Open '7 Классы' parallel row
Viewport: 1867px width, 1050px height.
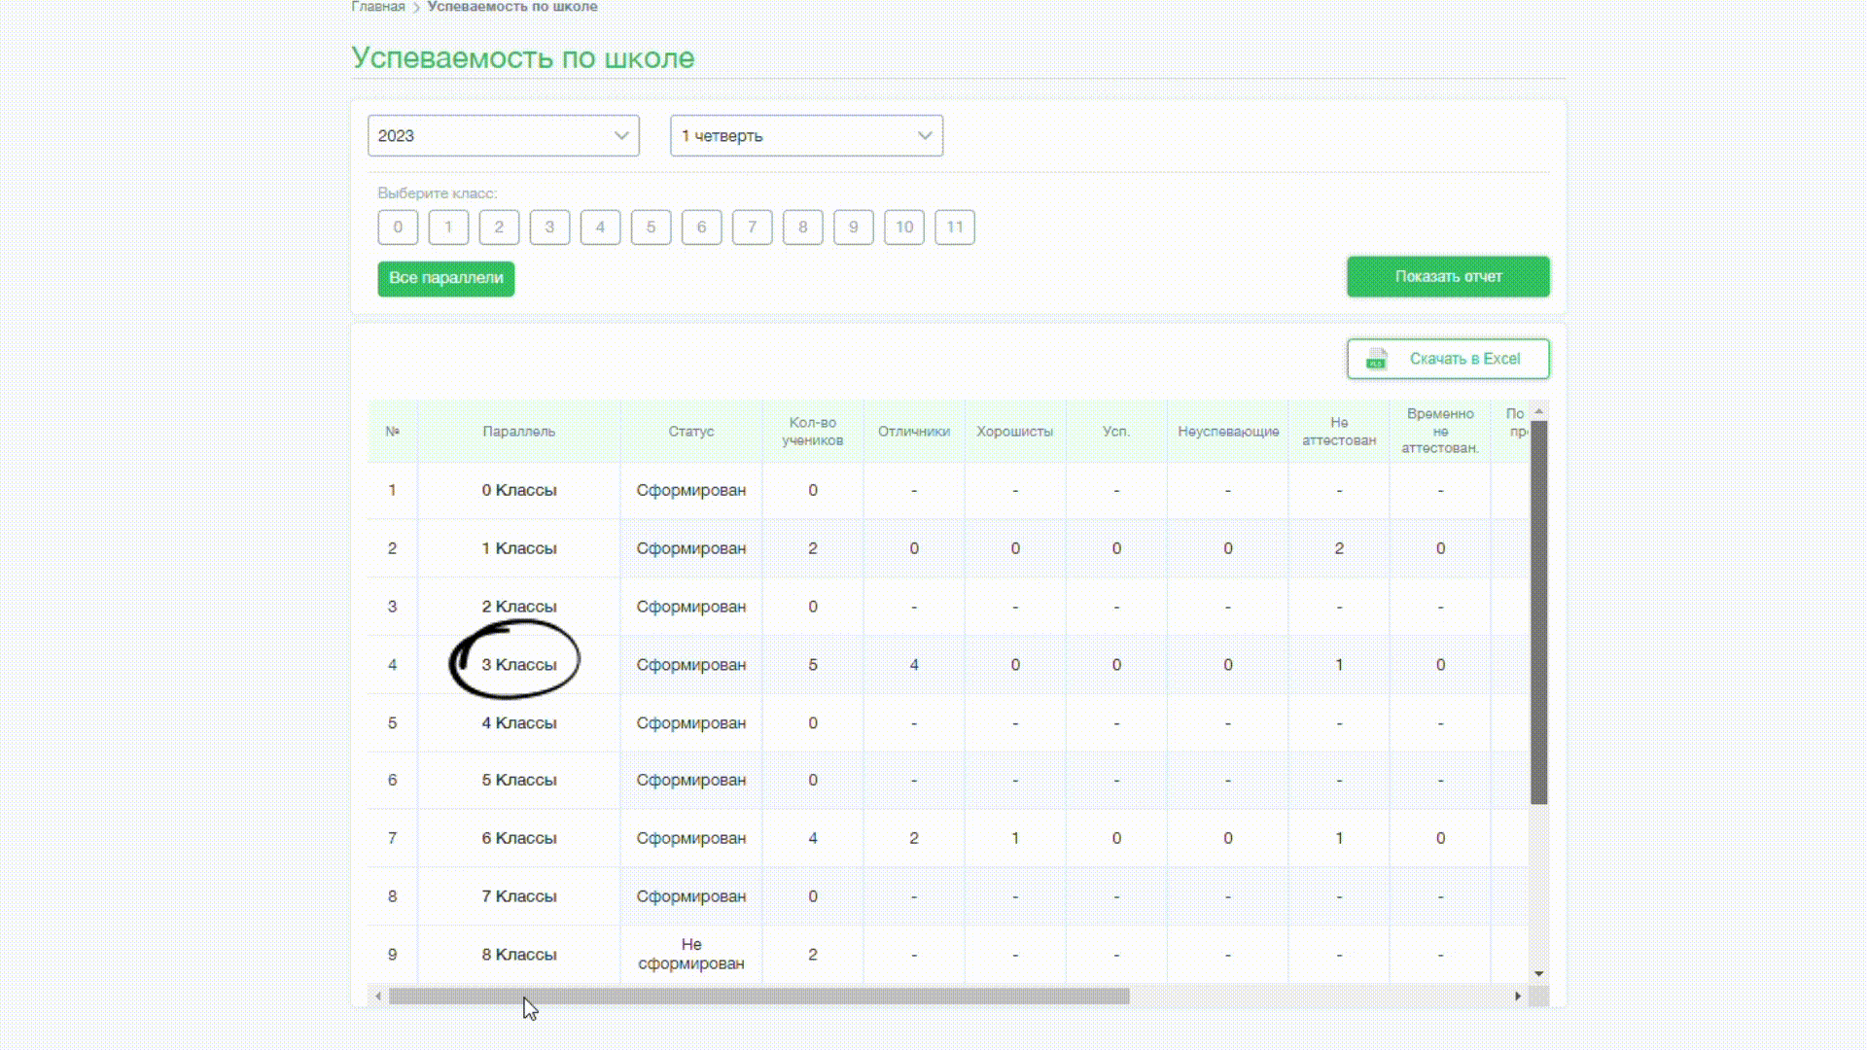(x=519, y=896)
